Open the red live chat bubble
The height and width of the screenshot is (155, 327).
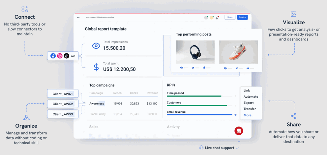[239, 131]
